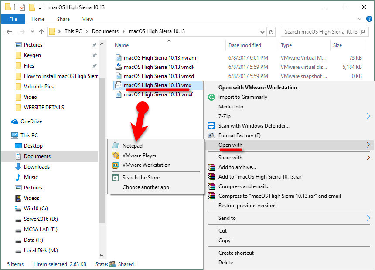Sort by the Type column header
The width and height of the screenshot is (375, 270).
(x=286, y=45)
